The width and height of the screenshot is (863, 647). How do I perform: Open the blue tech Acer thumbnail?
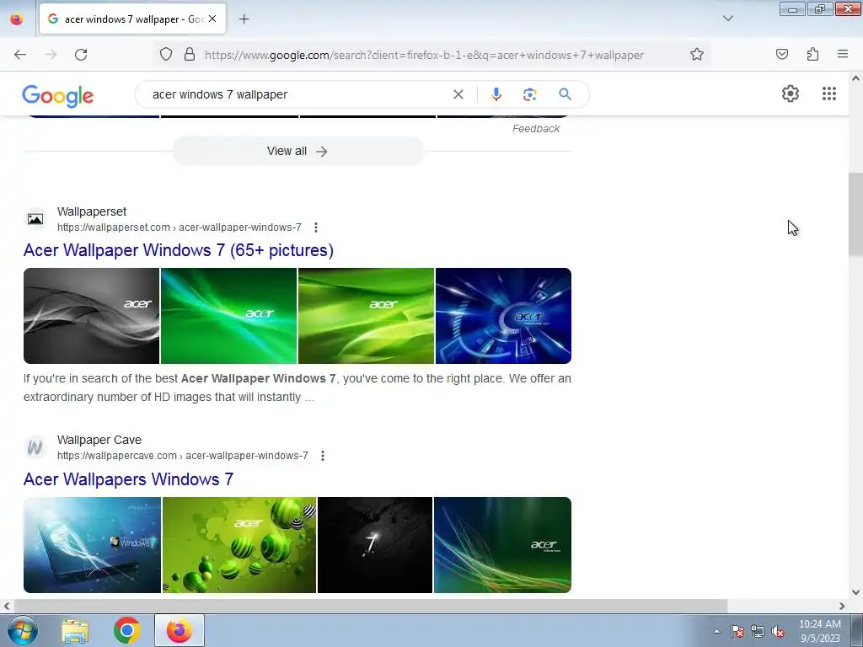[x=503, y=316]
